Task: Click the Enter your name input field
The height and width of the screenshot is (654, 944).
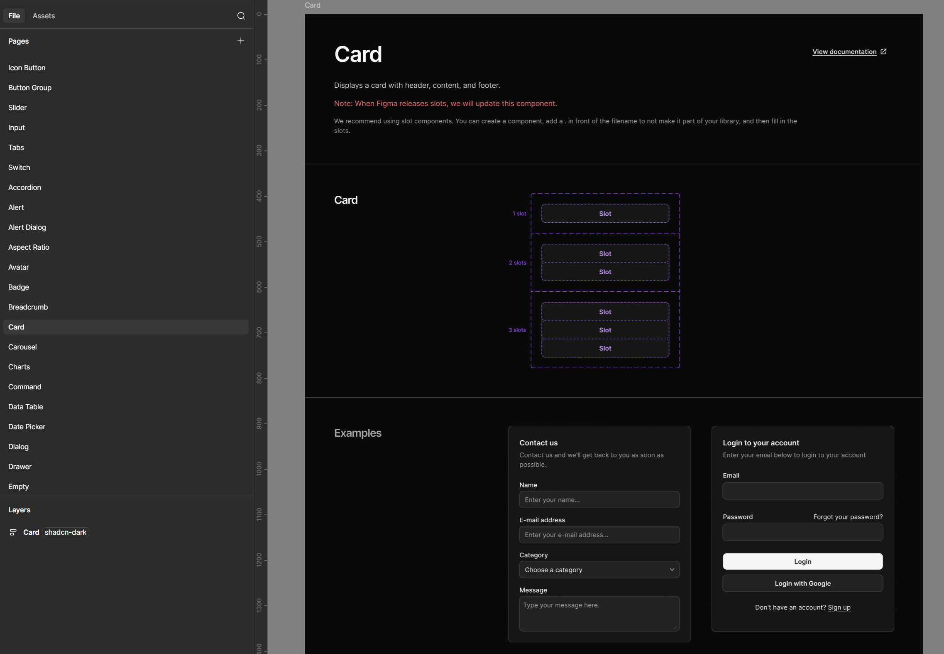Action: coord(599,499)
